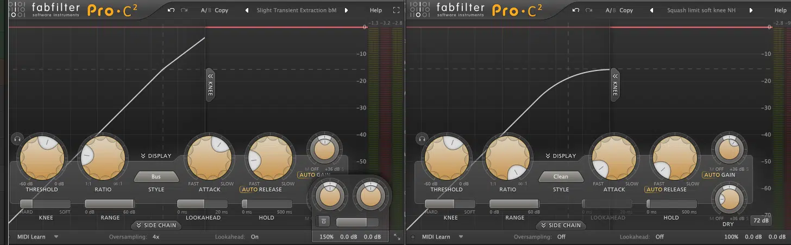
Task: Click 72 dB range button in right plugin
Action: (761, 221)
